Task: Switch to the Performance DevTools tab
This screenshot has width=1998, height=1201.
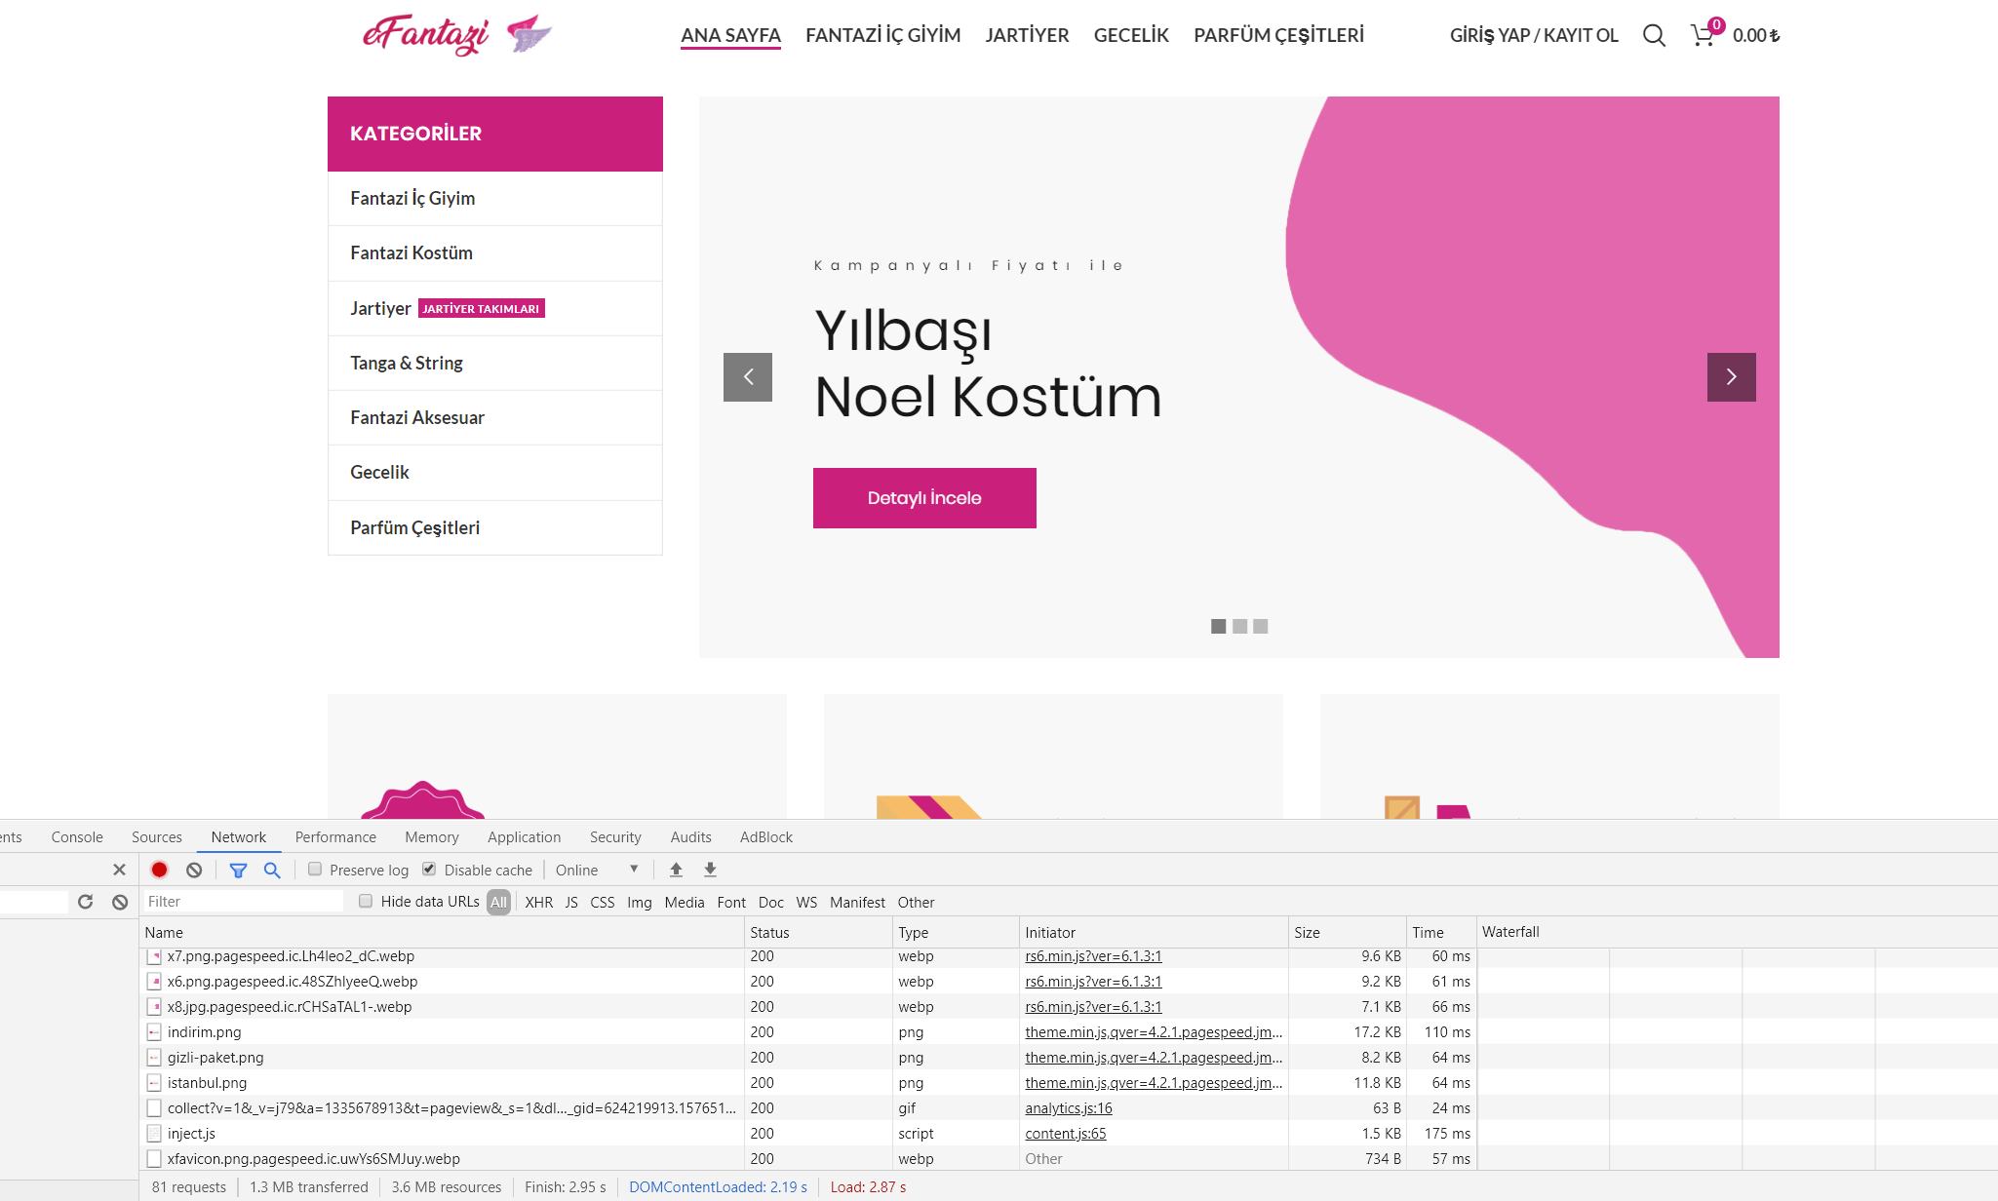Action: (x=335, y=836)
